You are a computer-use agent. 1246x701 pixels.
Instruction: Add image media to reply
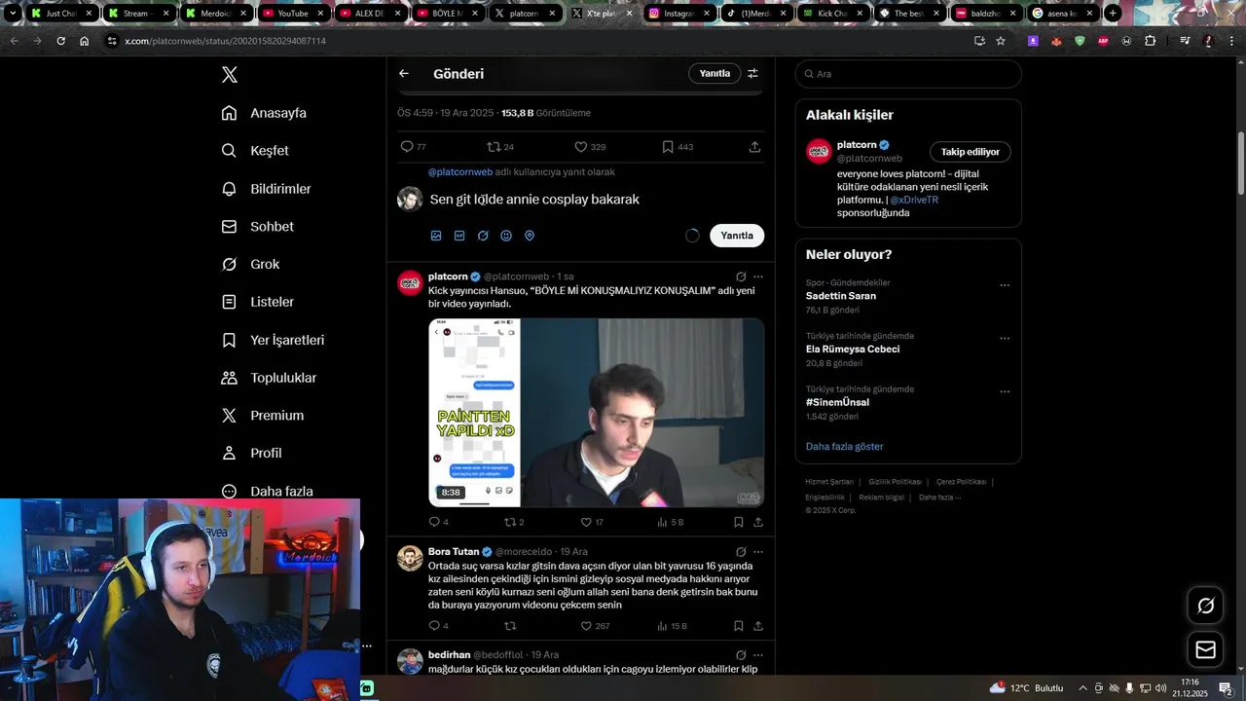point(436,236)
